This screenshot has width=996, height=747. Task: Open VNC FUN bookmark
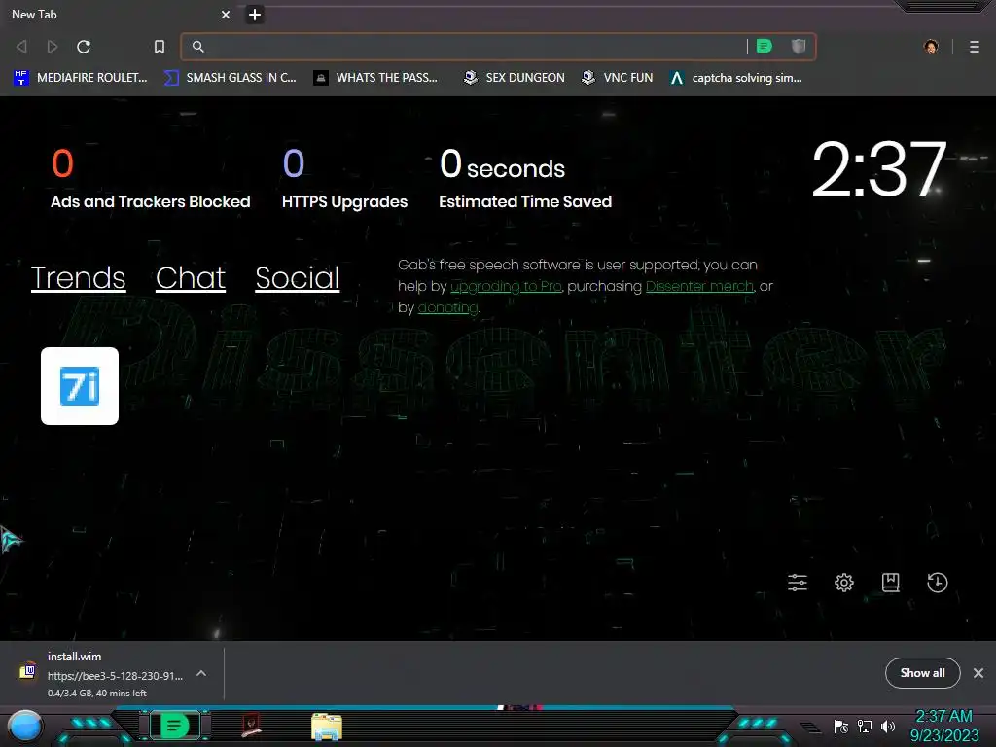pyautogui.click(x=617, y=78)
